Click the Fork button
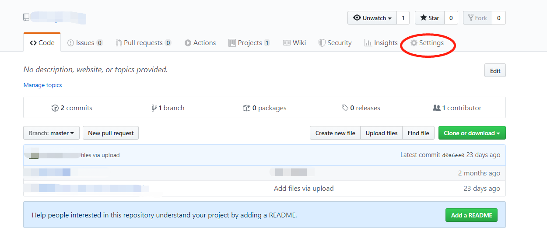 pos(477,18)
